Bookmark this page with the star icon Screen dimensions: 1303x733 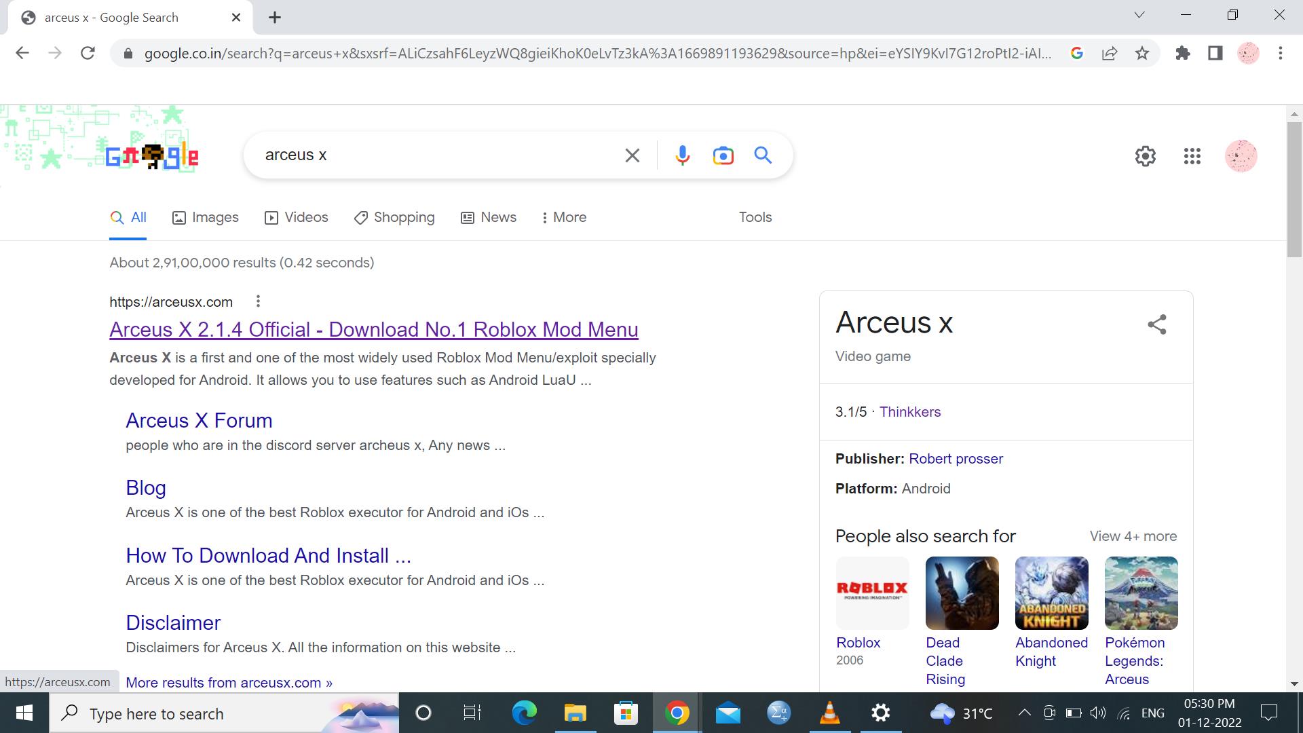click(x=1142, y=53)
